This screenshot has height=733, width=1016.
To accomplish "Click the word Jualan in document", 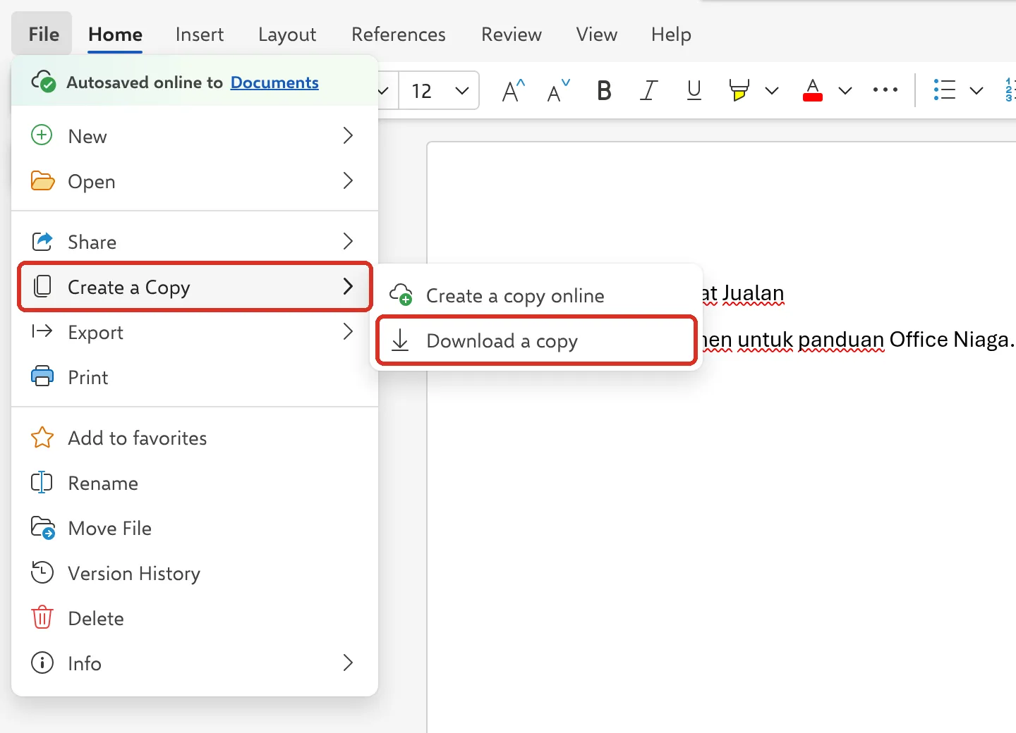I will [753, 292].
